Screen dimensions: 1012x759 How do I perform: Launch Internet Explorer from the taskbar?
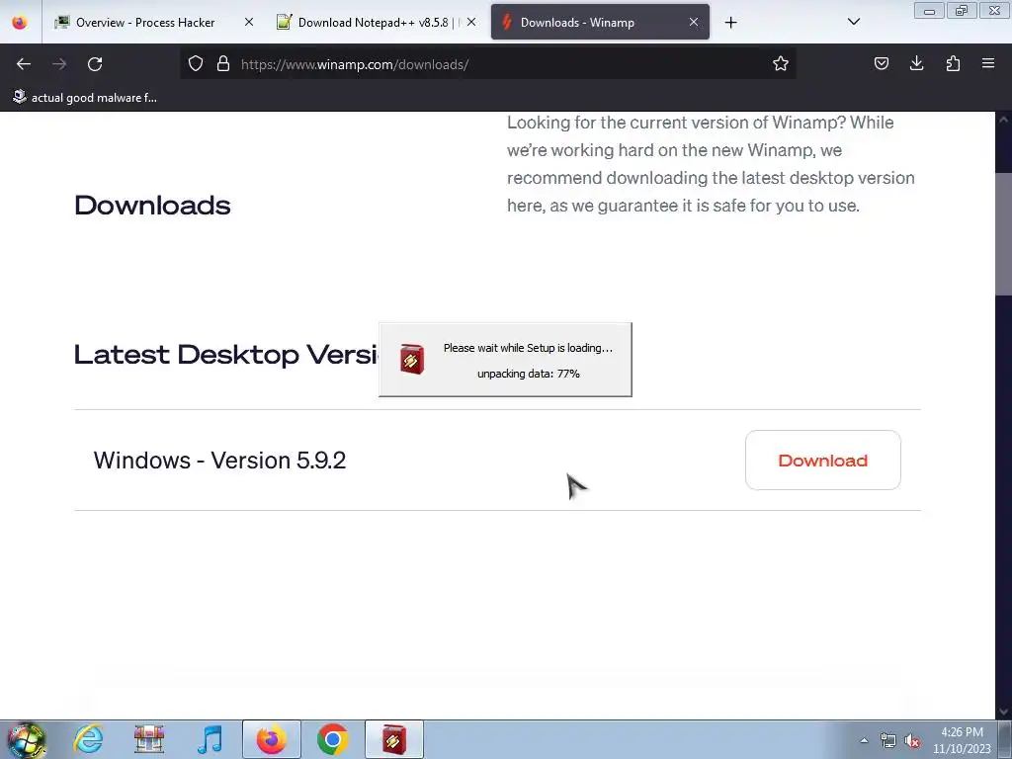[88, 739]
